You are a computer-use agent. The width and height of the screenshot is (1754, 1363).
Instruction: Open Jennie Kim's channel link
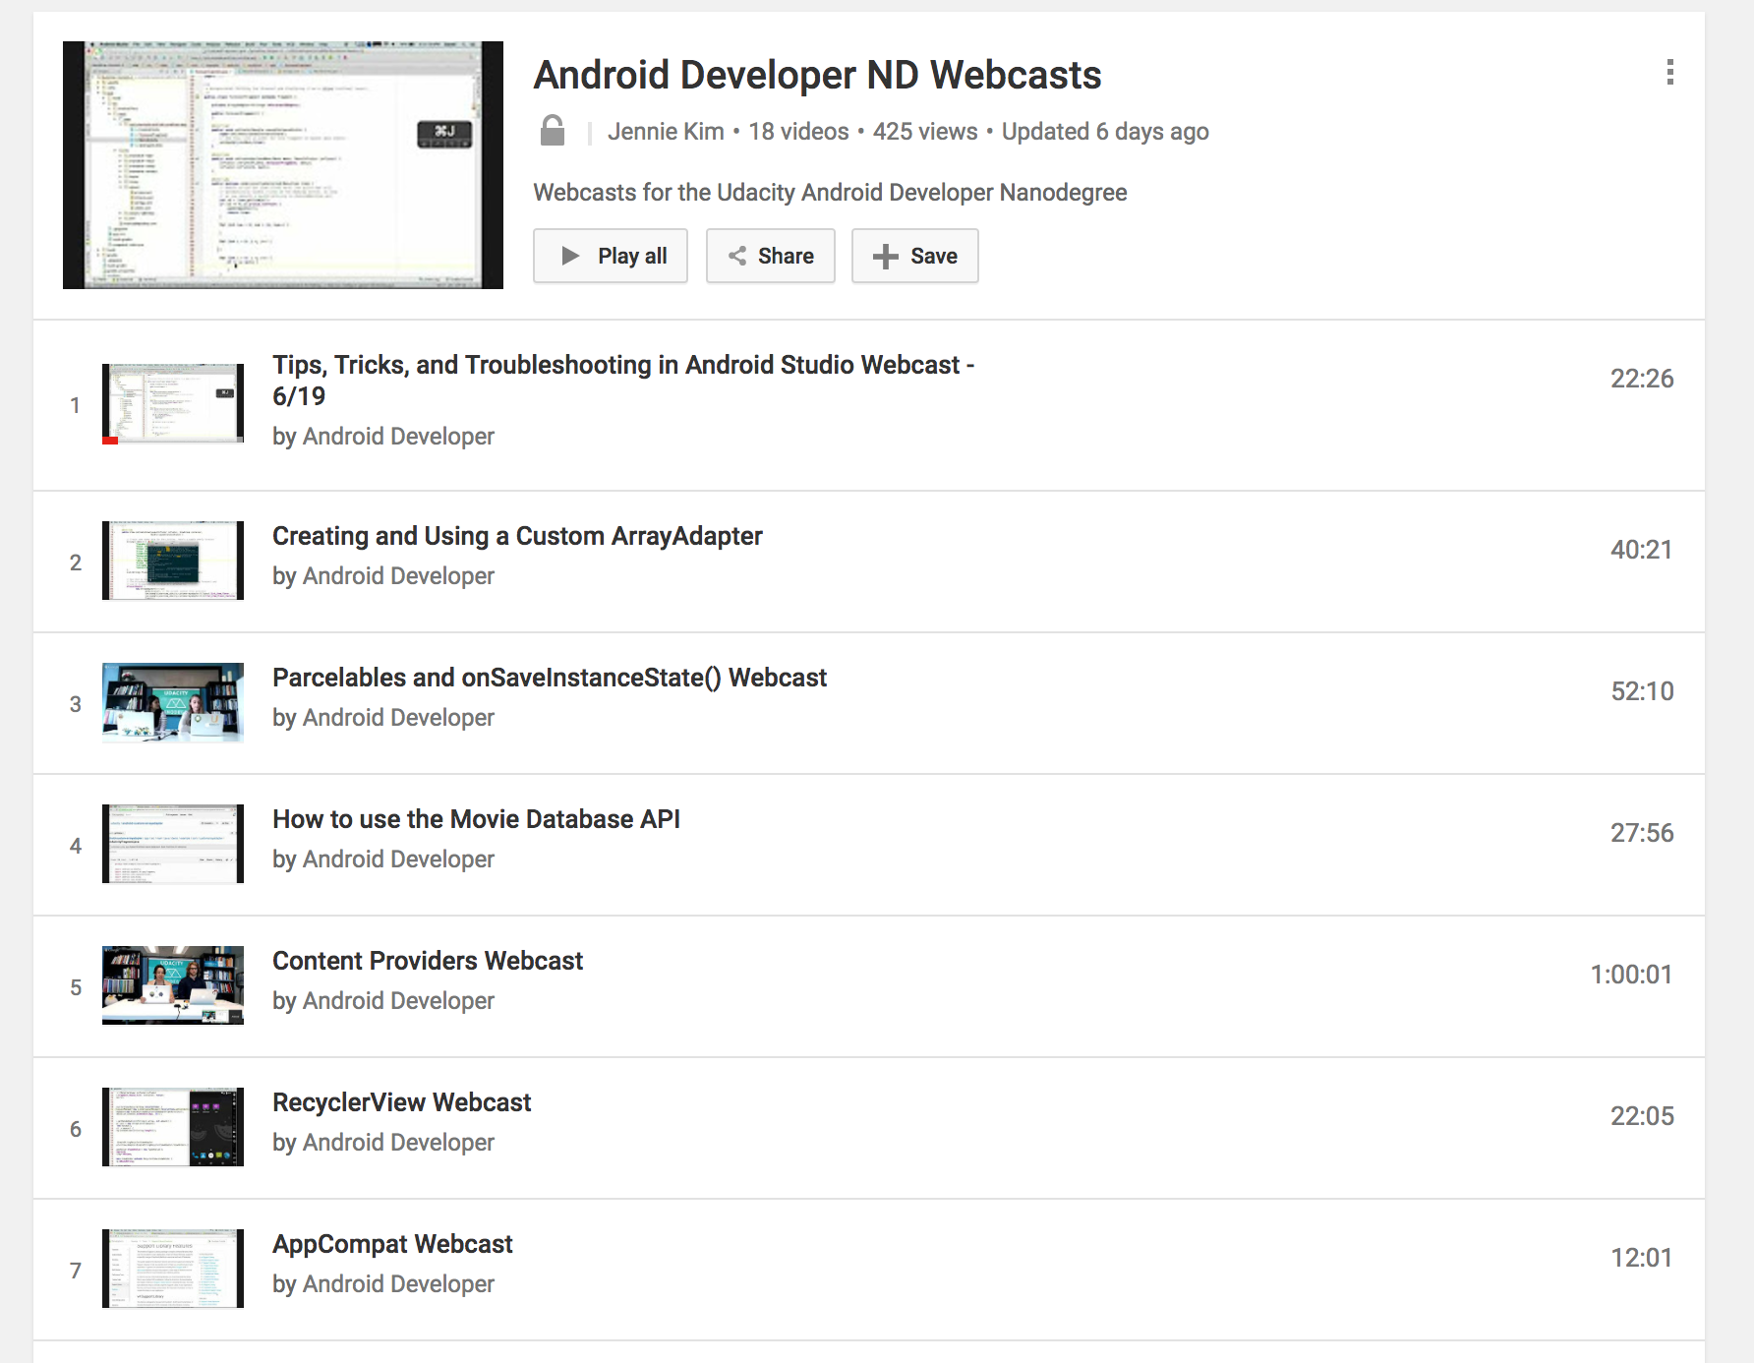[x=666, y=132]
